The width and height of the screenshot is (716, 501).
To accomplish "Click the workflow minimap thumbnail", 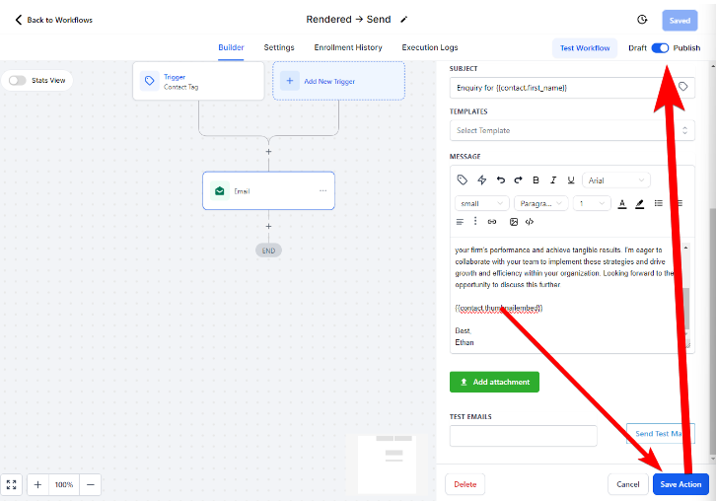I will click(x=388, y=465).
